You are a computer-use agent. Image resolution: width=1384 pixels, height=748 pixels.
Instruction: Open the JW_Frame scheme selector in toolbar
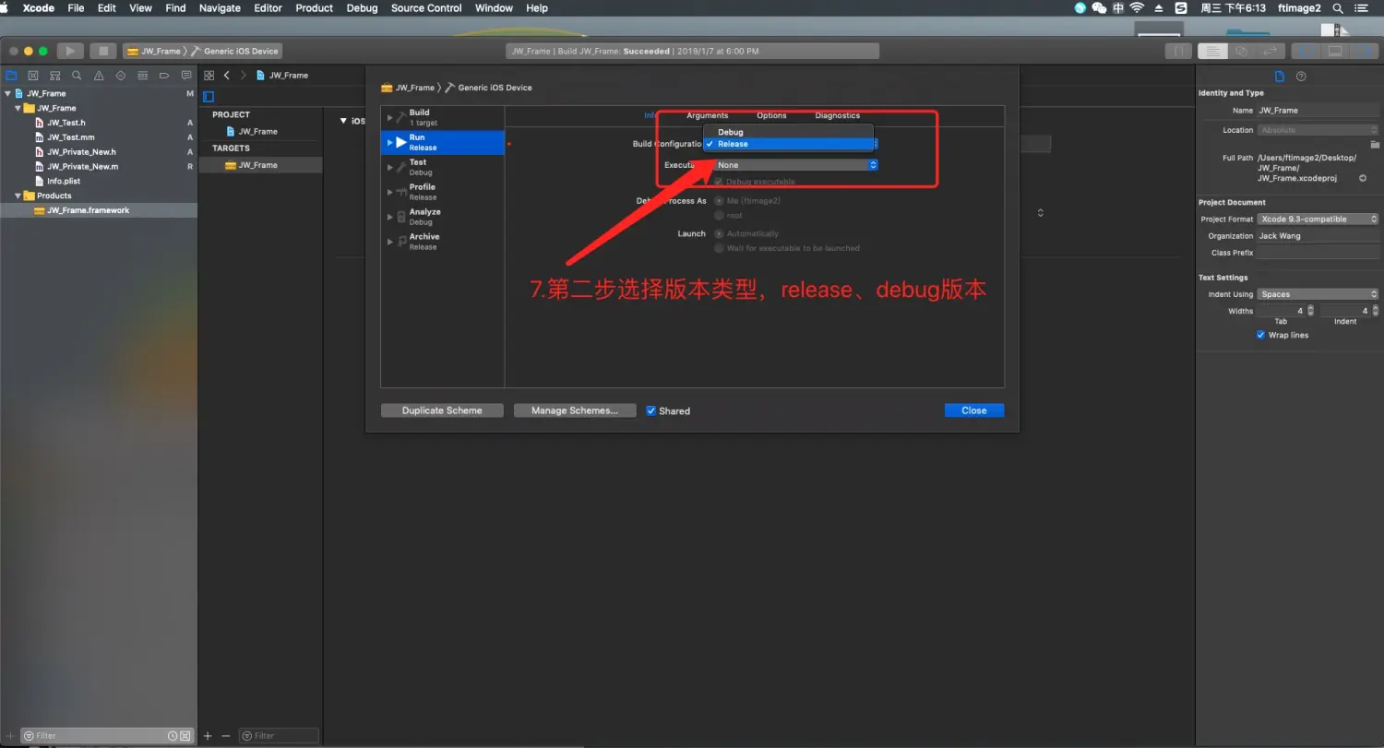click(x=155, y=51)
